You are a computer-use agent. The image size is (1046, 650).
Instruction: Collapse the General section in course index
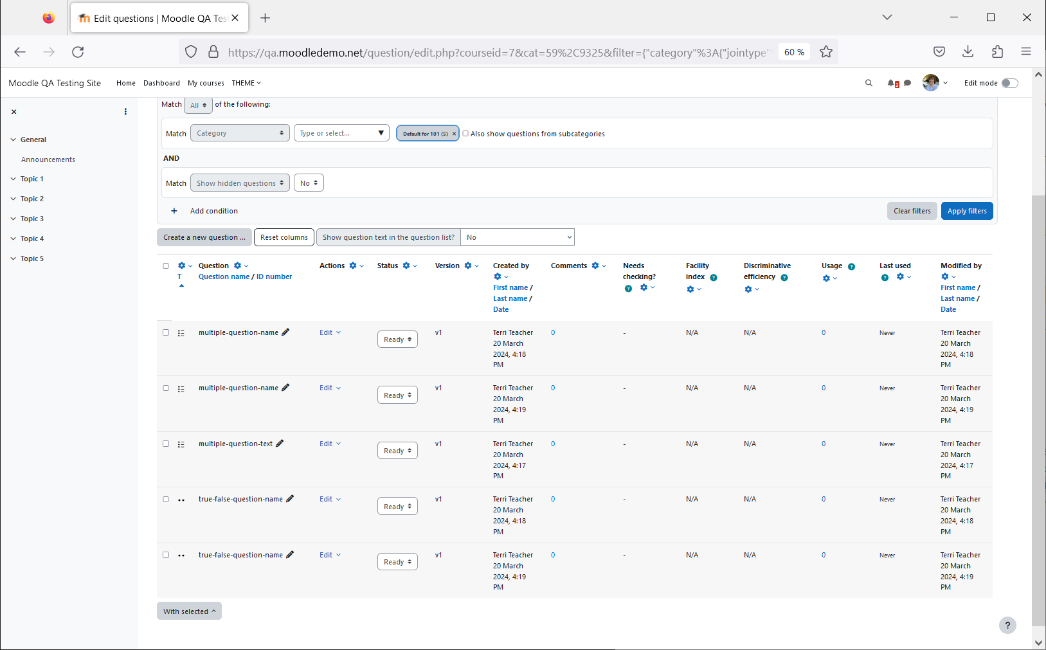click(13, 140)
